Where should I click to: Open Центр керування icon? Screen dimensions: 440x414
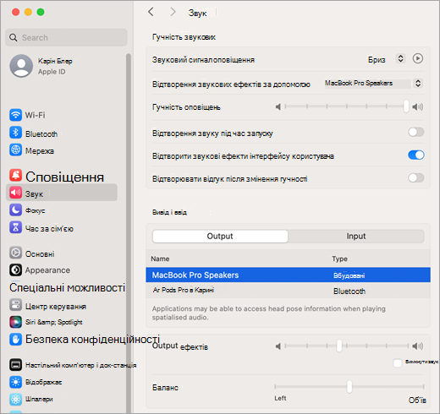[x=15, y=305]
